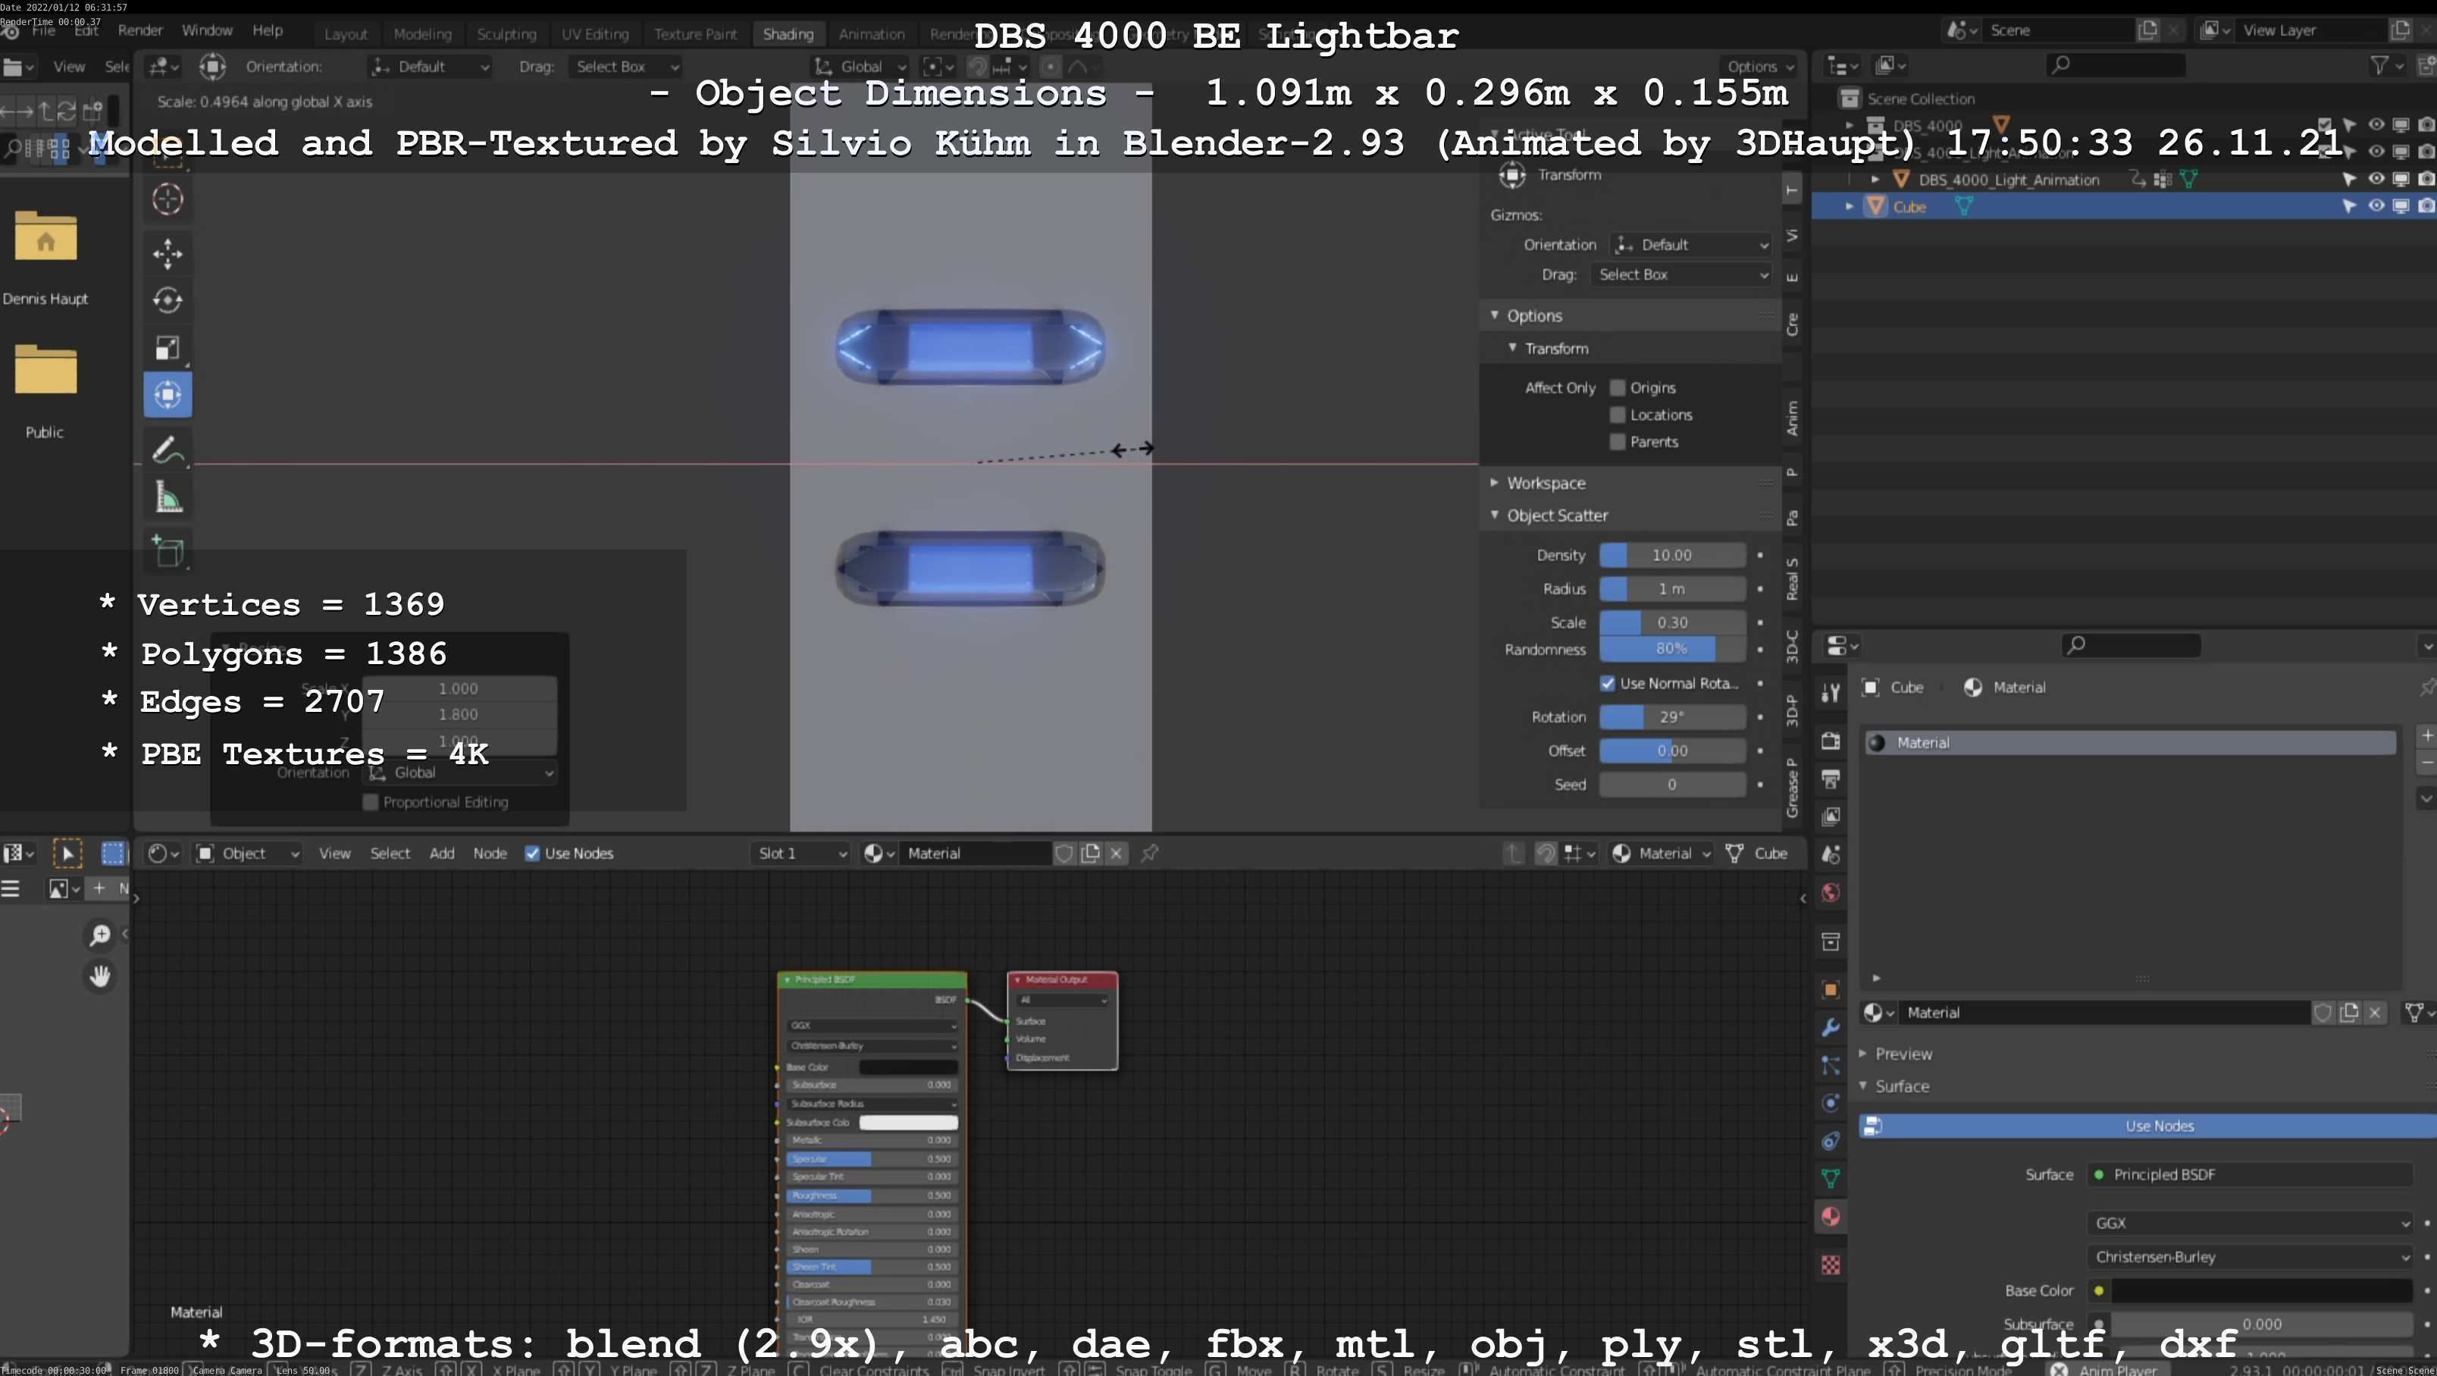Switch to the Modeling workspace tab
The width and height of the screenshot is (2437, 1376).
[422, 34]
